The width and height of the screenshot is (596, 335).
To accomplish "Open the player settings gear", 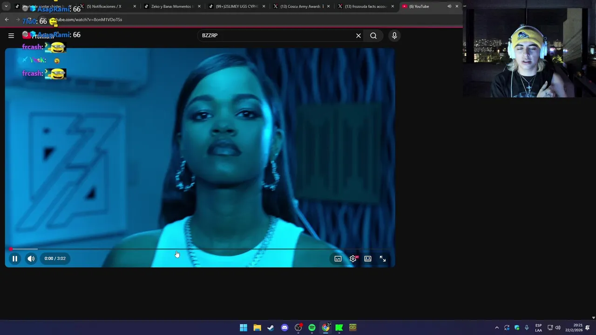I will 353,259.
